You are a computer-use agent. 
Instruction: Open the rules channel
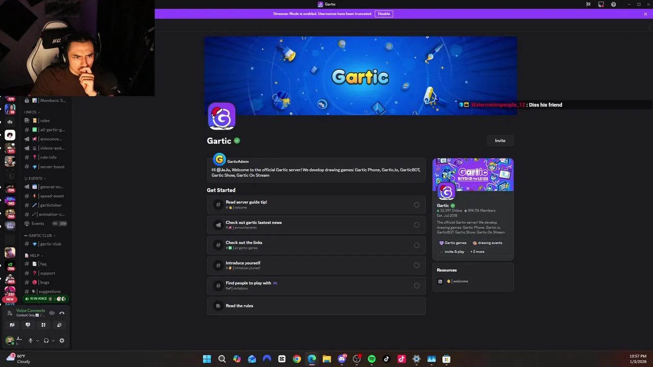(45, 120)
